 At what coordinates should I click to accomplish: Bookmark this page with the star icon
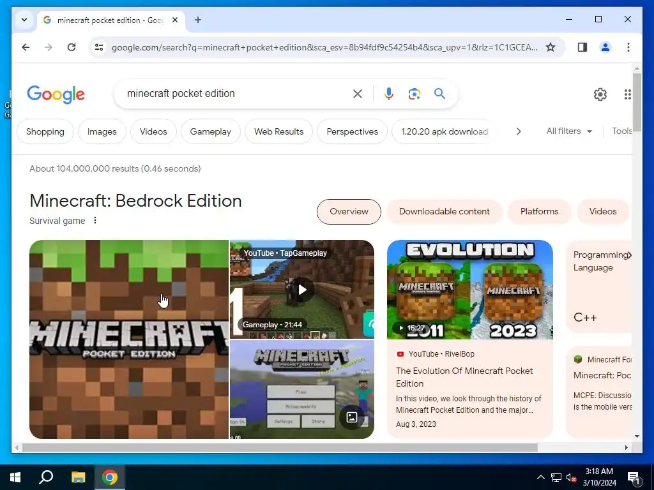tap(551, 47)
